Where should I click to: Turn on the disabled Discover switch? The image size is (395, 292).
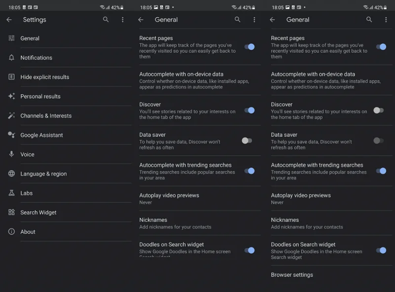[378, 110]
